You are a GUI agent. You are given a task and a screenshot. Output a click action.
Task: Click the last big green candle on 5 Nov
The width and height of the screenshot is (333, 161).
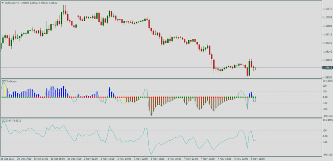(x=249, y=68)
